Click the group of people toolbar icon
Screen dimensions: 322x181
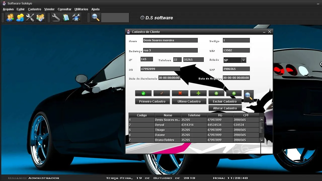tap(40, 18)
